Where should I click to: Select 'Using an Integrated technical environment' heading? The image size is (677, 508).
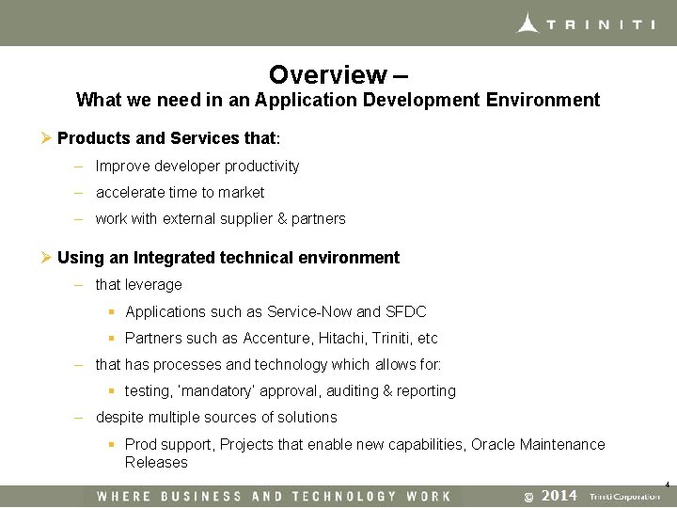click(228, 258)
